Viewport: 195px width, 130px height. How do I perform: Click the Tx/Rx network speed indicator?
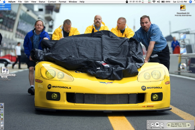(147, 2)
